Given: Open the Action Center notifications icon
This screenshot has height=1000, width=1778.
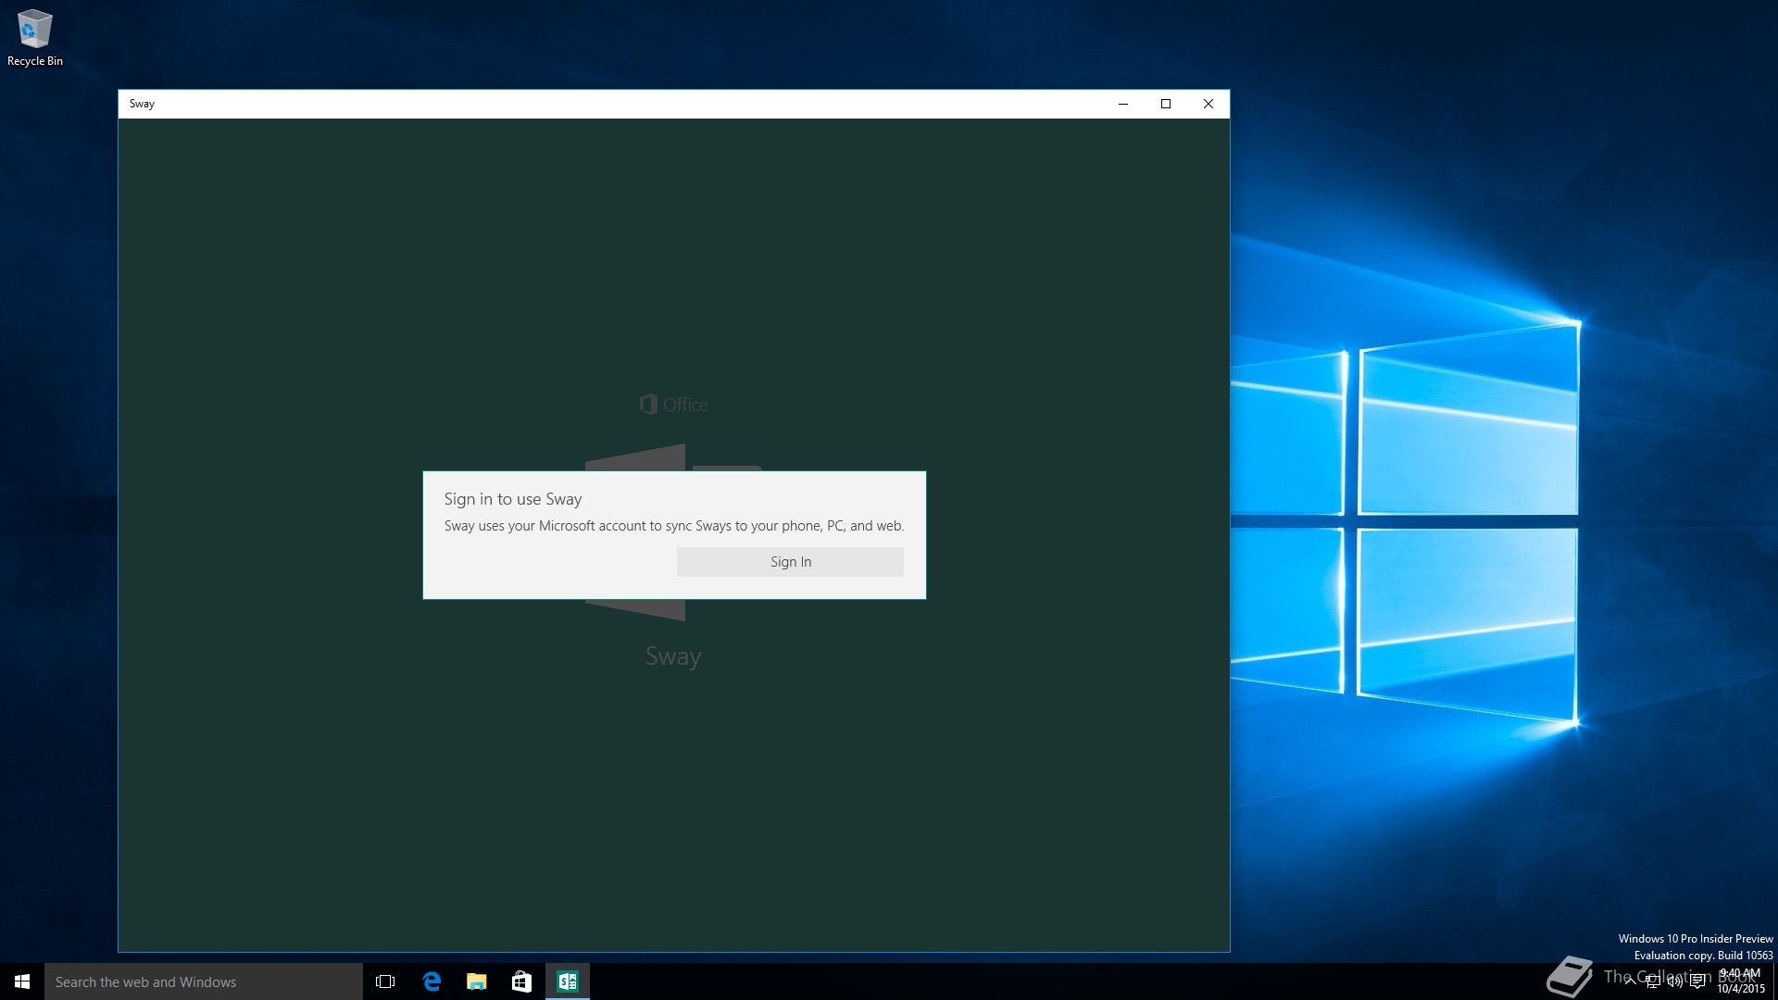Looking at the screenshot, I should coord(1697,981).
